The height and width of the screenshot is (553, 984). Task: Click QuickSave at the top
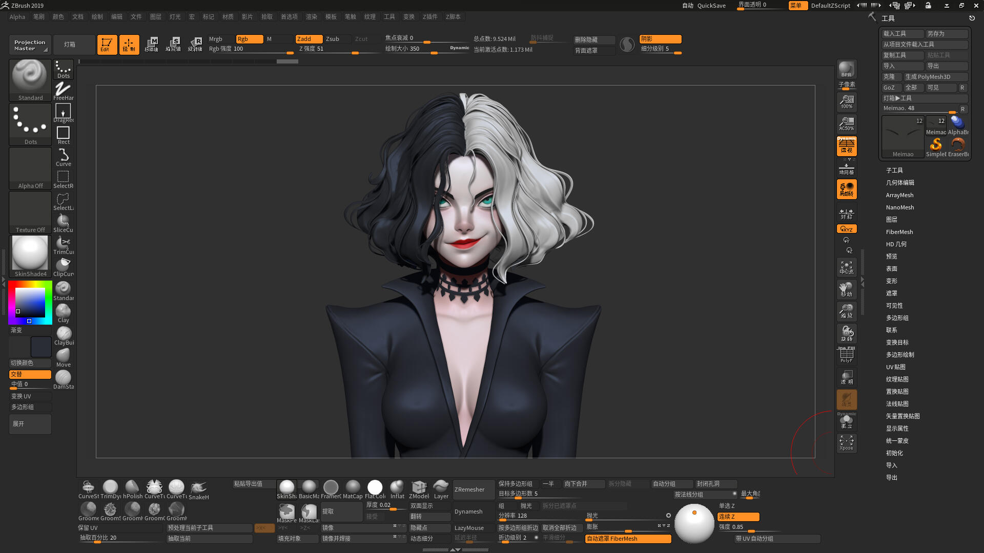click(711, 6)
